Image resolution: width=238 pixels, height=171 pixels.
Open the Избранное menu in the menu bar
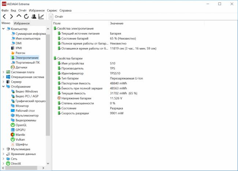[37, 11]
